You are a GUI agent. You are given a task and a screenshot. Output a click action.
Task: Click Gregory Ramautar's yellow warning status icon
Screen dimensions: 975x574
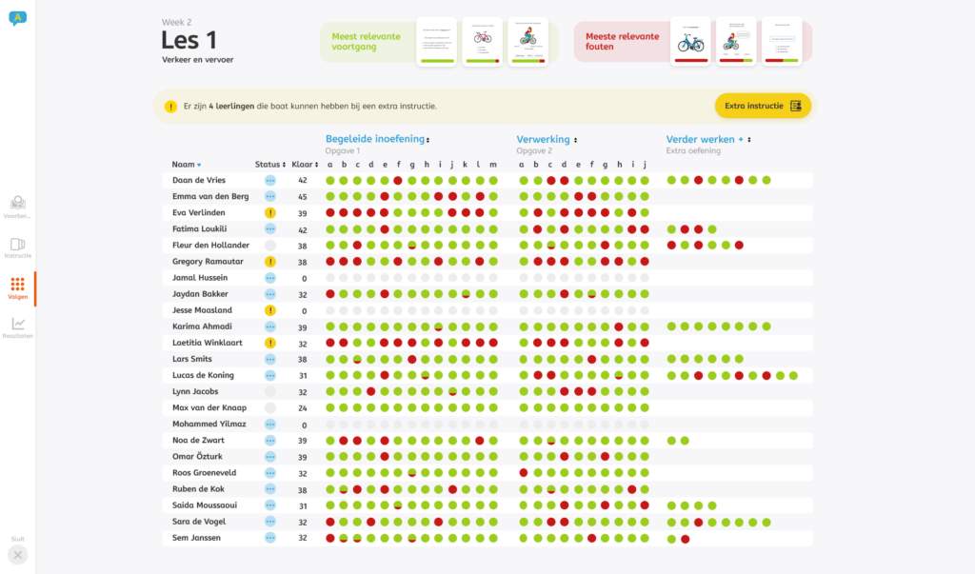tap(269, 262)
